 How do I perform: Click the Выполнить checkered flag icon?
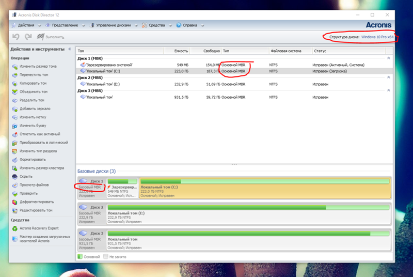[40, 37]
